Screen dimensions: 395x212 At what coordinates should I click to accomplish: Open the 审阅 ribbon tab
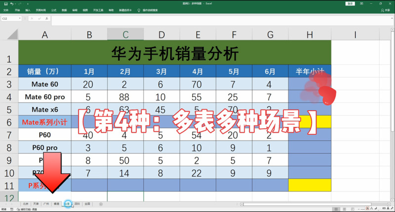tap(75, 10)
